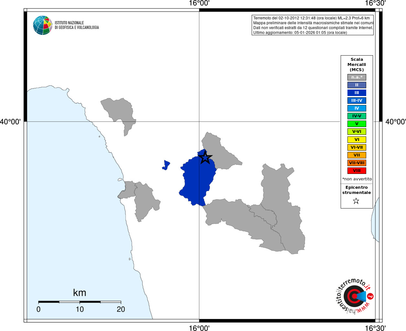Click the '20' mark on the scale bar
The width and height of the screenshot is (406, 331).
pos(121,309)
